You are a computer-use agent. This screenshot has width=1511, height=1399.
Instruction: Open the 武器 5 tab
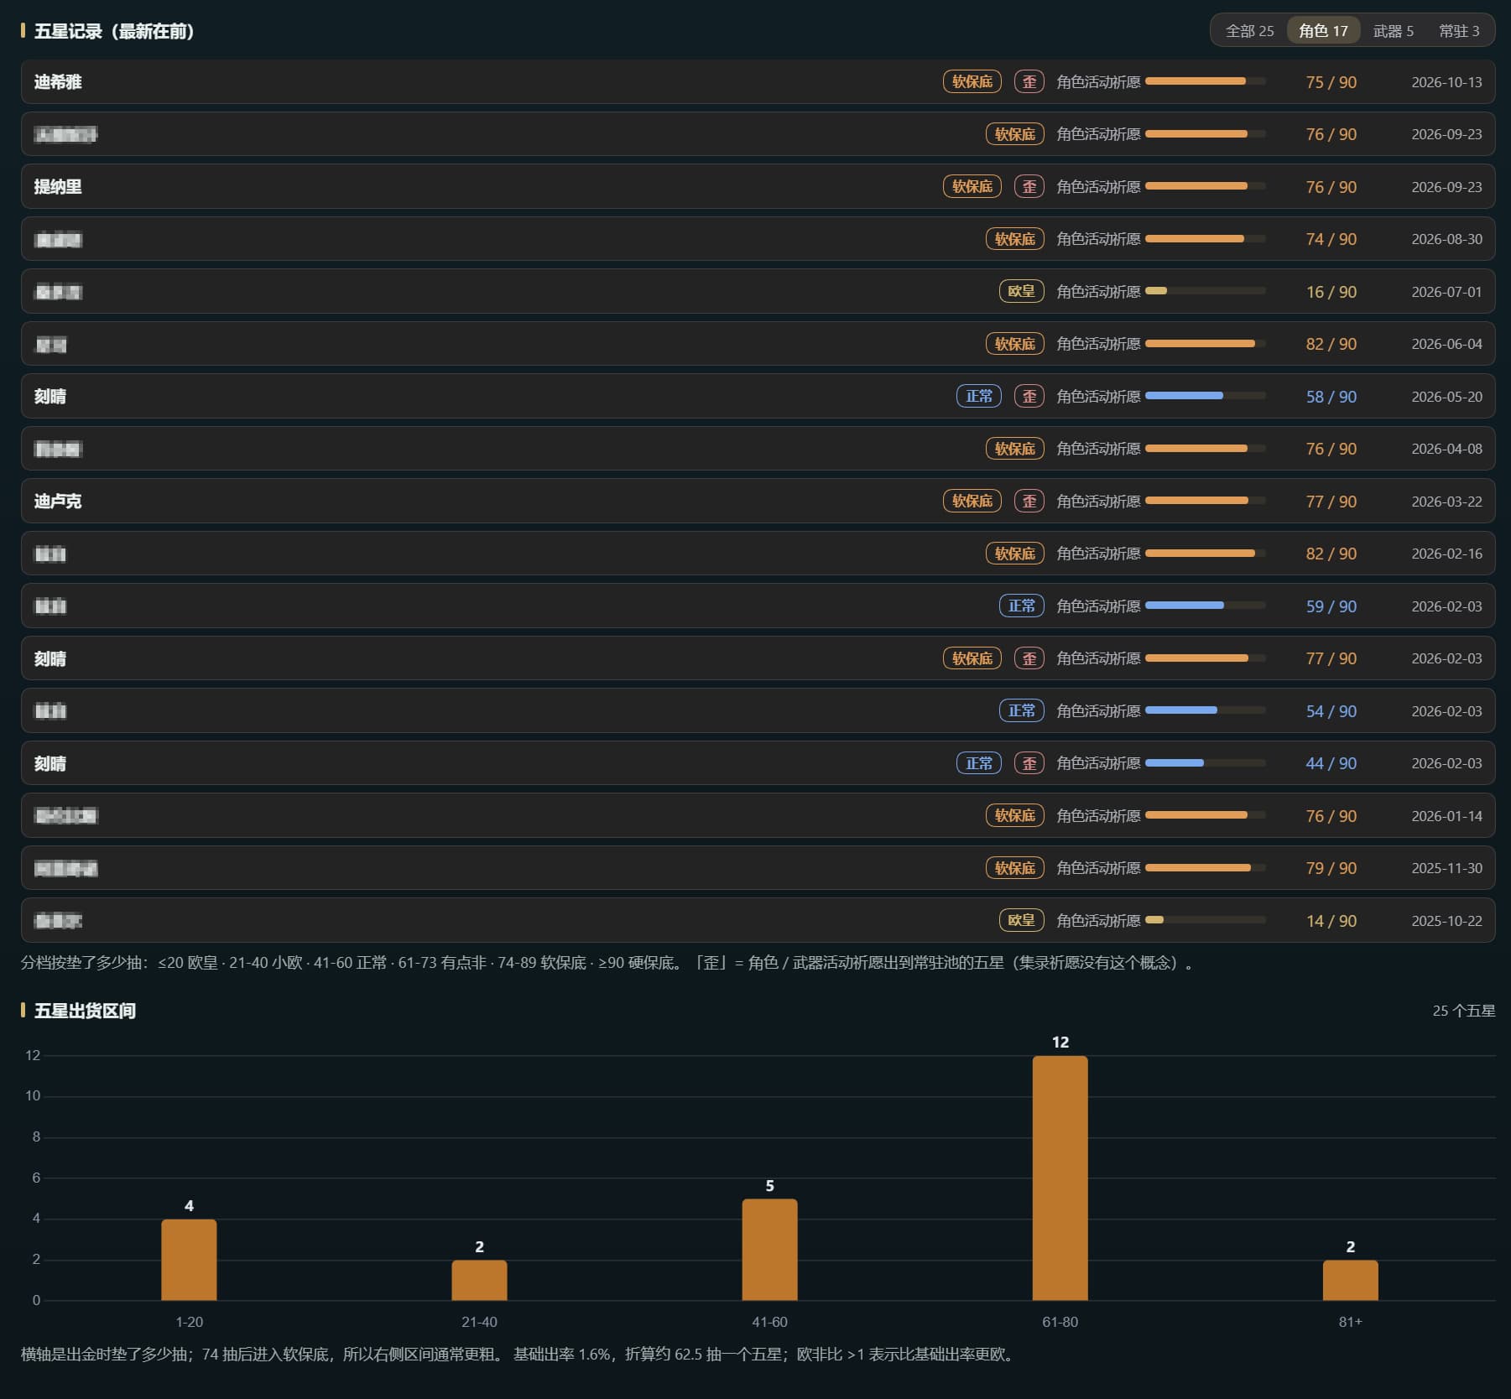click(1393, 31)
